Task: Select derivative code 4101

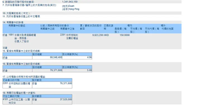Action: [x=5, y=99]
